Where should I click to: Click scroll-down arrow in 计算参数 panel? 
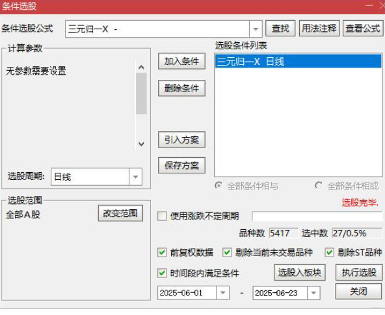141,144
